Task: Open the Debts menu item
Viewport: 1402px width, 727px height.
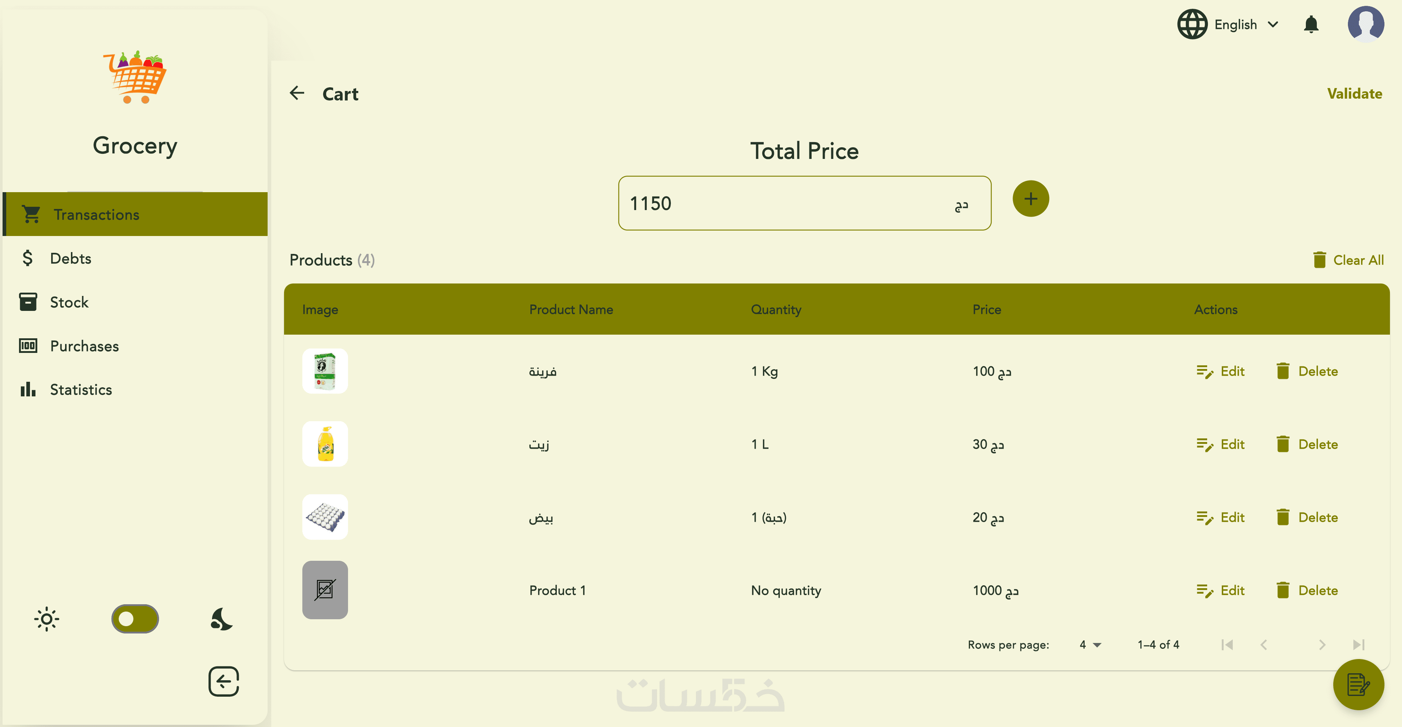Action: pyautogui.click(x=71, y=258)
